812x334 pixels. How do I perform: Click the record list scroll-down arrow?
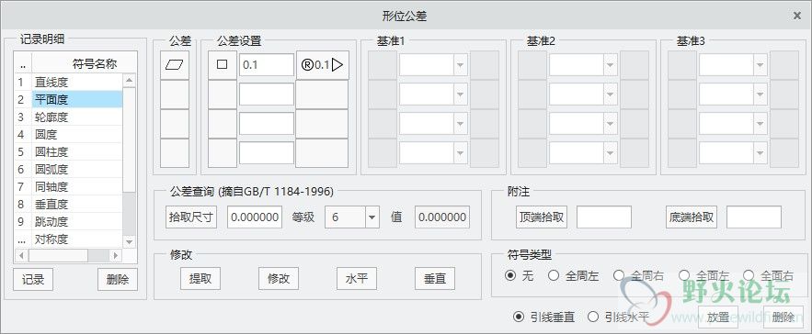pyautogui.click(x=130, y=241)
